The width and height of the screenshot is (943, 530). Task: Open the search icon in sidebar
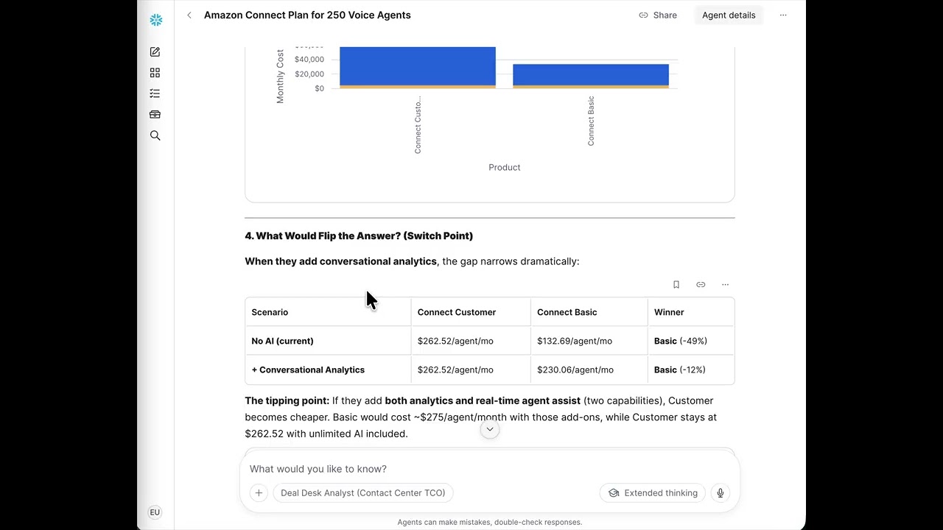coord(155,135)
